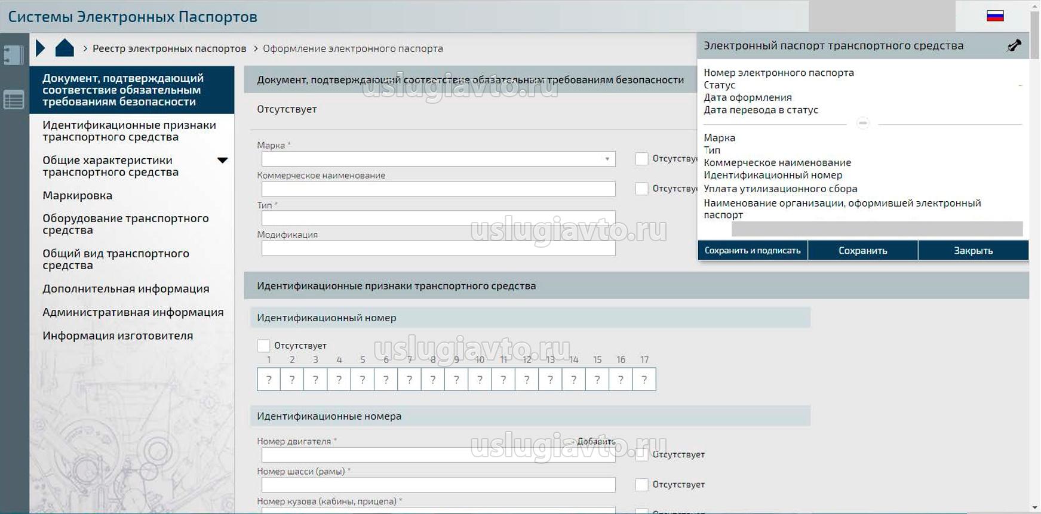Expand Общие характеристики транспортного средства arrow
This screenshot has width=1041, height=514.
coord(222,161)
